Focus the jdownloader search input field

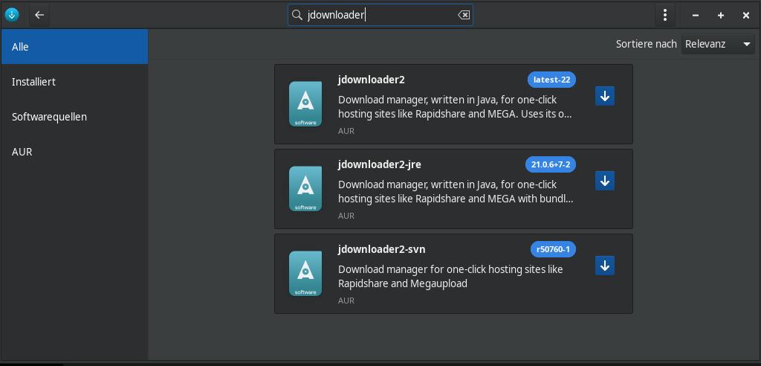pyautogui.click(x=379, y=15)
